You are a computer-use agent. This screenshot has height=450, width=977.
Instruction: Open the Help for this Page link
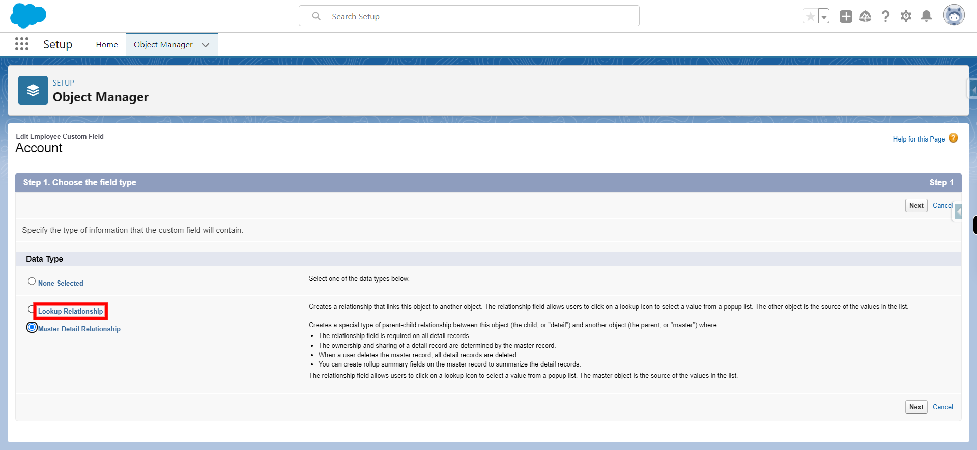click(x=918, y=139)
